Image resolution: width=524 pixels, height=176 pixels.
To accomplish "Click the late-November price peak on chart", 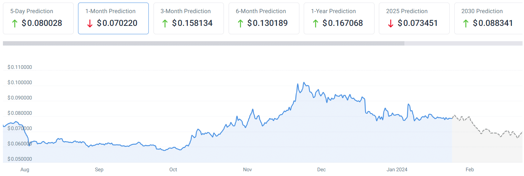I will (x=304, y=83).
